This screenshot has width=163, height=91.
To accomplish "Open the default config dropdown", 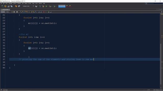I will pos(28,6).
